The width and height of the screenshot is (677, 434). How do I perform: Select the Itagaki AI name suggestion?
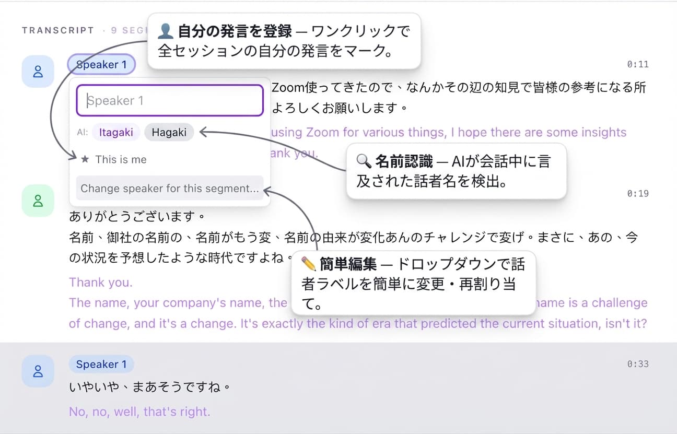click(115, 132)
